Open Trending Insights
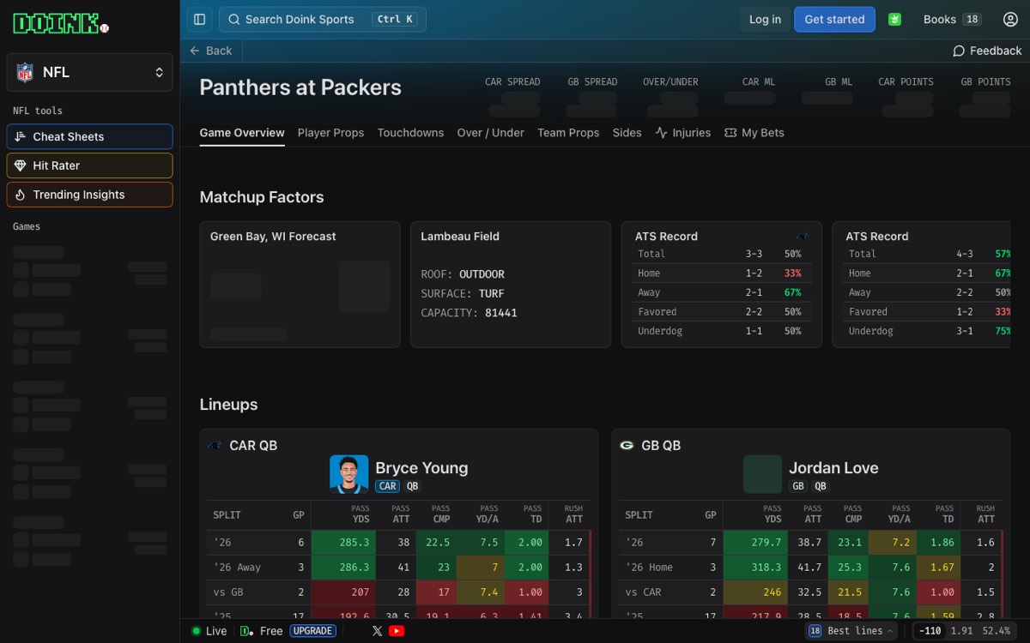Viewport: 1030px width, 643px height. pos(90,195)
